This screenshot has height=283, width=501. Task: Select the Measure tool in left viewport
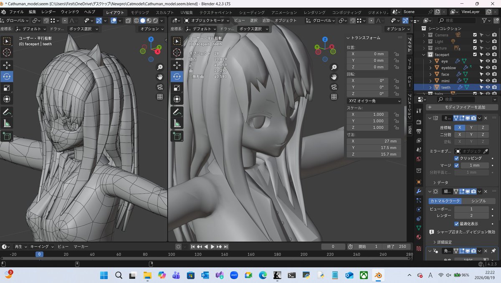7,123
